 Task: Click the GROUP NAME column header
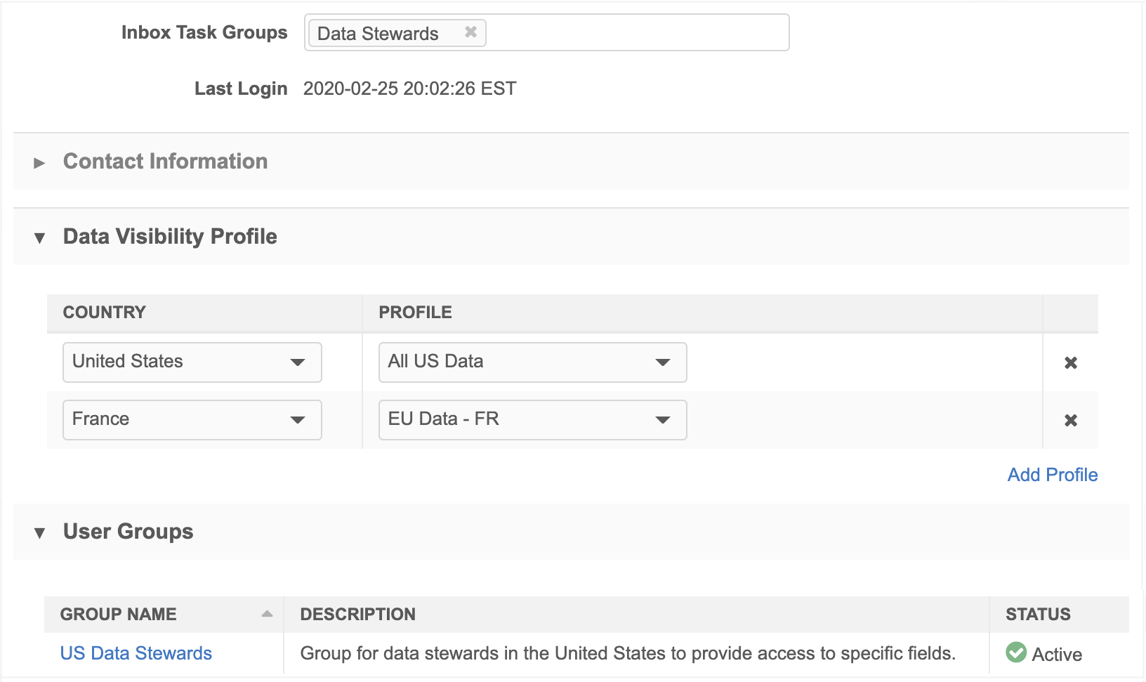point(119,615)
